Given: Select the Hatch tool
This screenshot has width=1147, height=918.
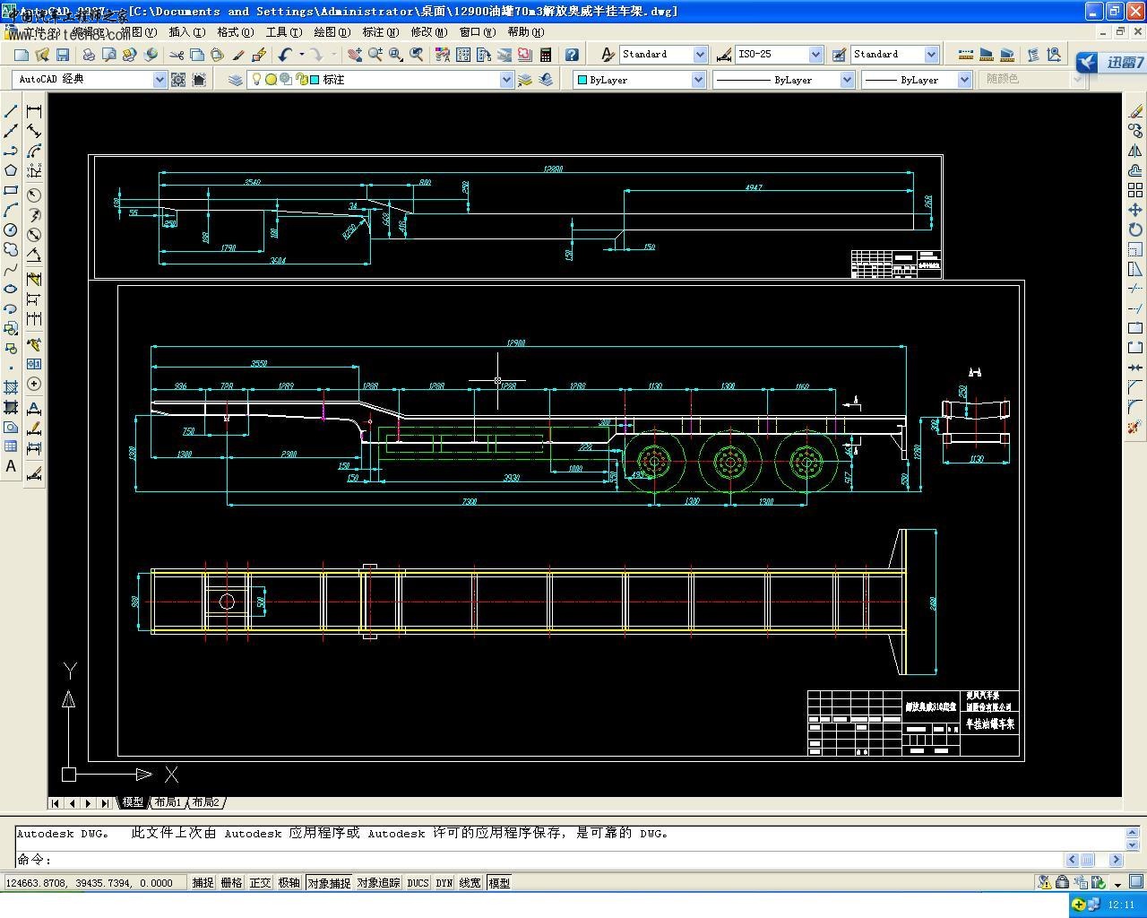Looking at the screenshot, I should 11,387.
